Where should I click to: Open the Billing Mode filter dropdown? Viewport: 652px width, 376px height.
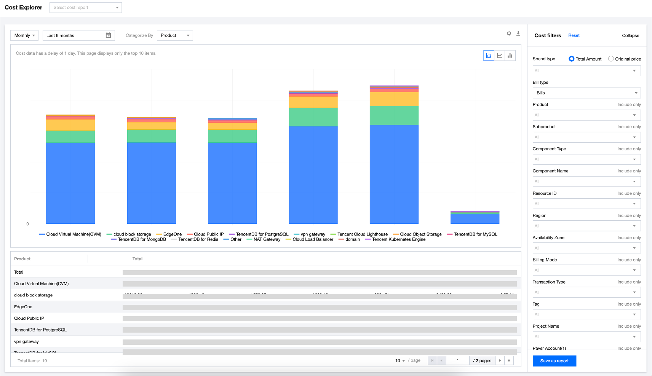(x=586, y=270)
